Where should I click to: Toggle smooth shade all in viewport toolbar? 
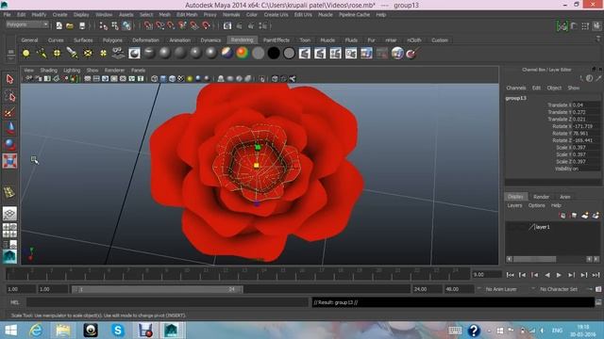click(163, 79)
